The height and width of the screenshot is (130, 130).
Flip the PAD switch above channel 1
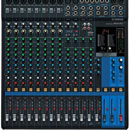point(7,10)
